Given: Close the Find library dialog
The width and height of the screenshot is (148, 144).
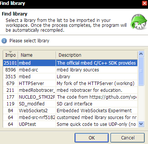Looking at the screenshot, I should click(x=145, y=3).
